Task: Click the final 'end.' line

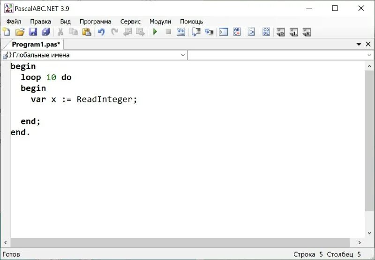Action: [20, 132]
